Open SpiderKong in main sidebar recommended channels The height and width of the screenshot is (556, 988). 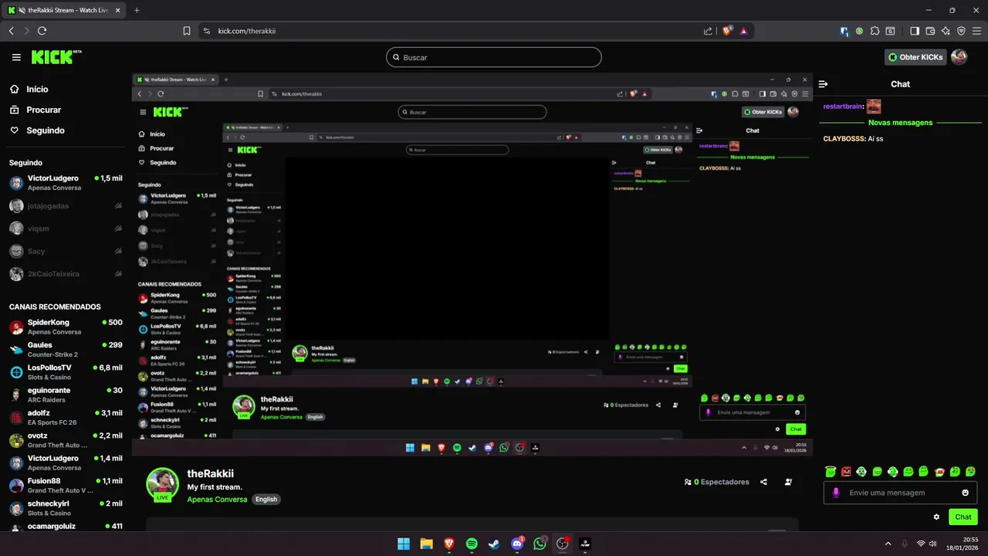[x=66, y=327]
